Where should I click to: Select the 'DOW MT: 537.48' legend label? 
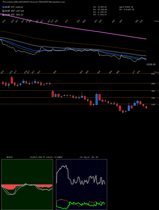click(14, 11)
